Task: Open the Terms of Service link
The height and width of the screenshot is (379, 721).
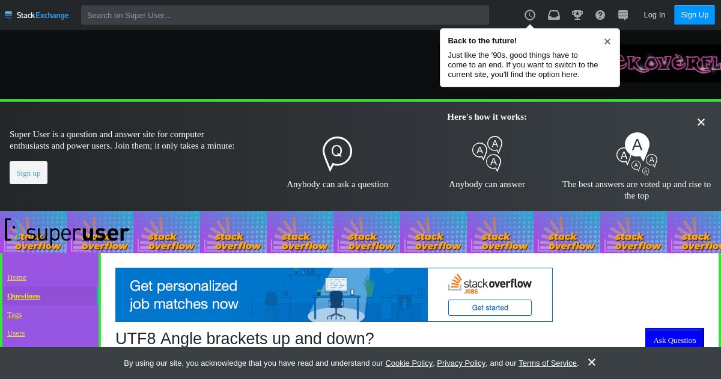Action: click(x=547, y=363)
